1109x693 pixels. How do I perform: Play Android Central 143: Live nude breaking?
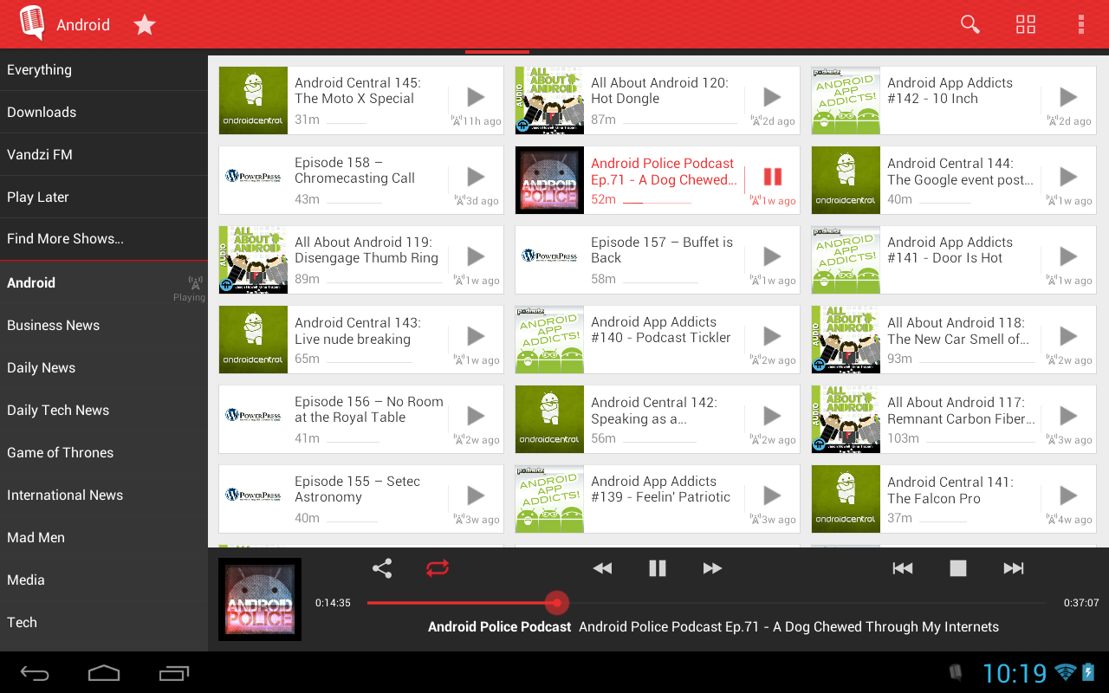click(476, 336)
